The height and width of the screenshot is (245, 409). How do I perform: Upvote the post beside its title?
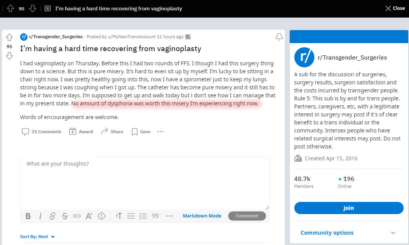[x=10, y=37]
